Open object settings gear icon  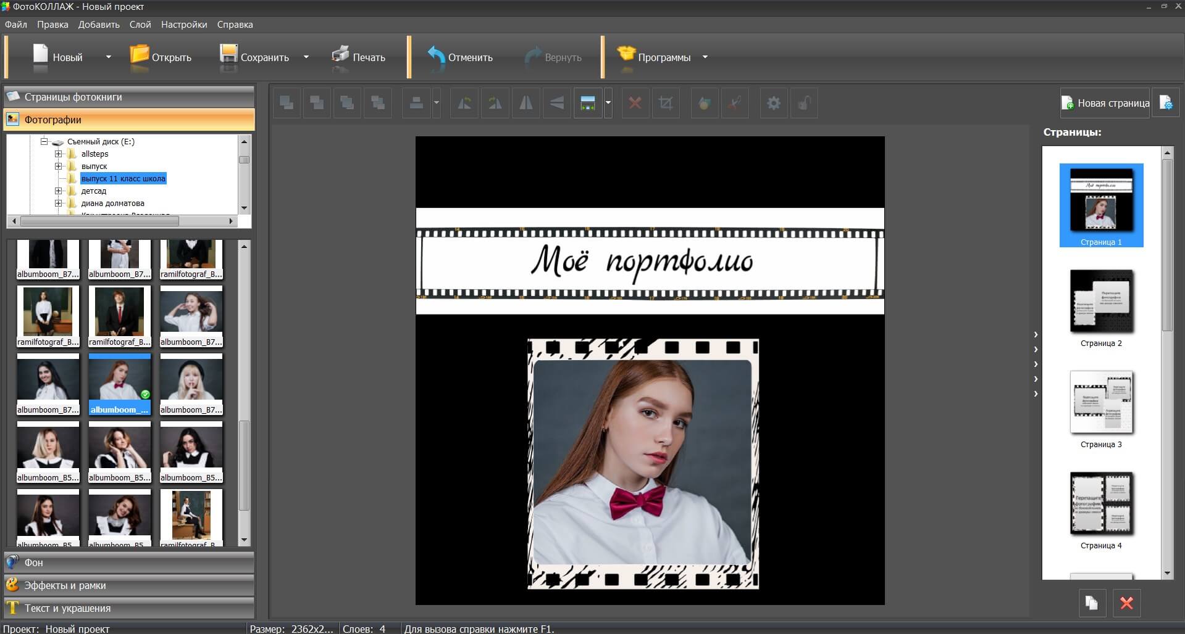(x=774, y=103)
